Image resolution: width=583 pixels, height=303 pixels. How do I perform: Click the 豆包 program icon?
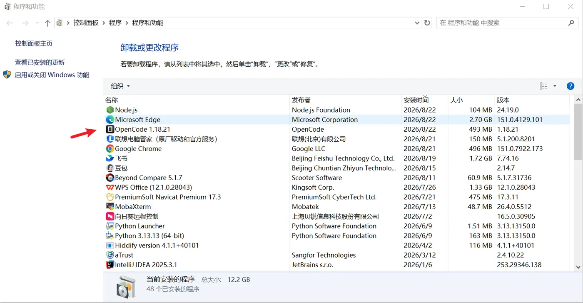[110, 168]
